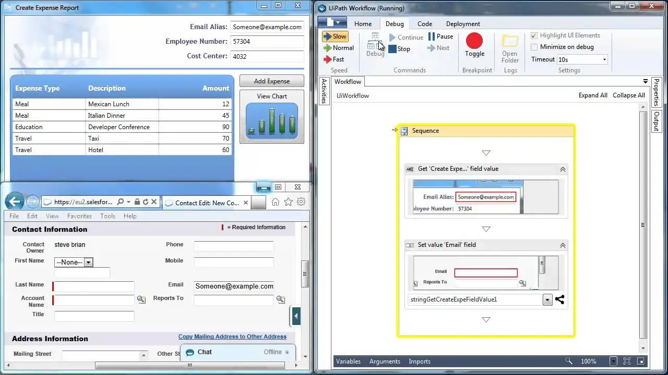The image size is (668, 375).
Task: Pause the running UiPath workflow
Action: pyautogui.click(x=440, y=36)
